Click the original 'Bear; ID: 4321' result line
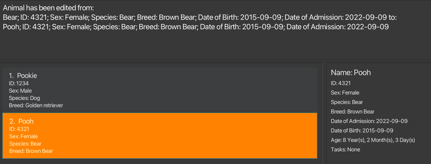 (x=199, y=18)
